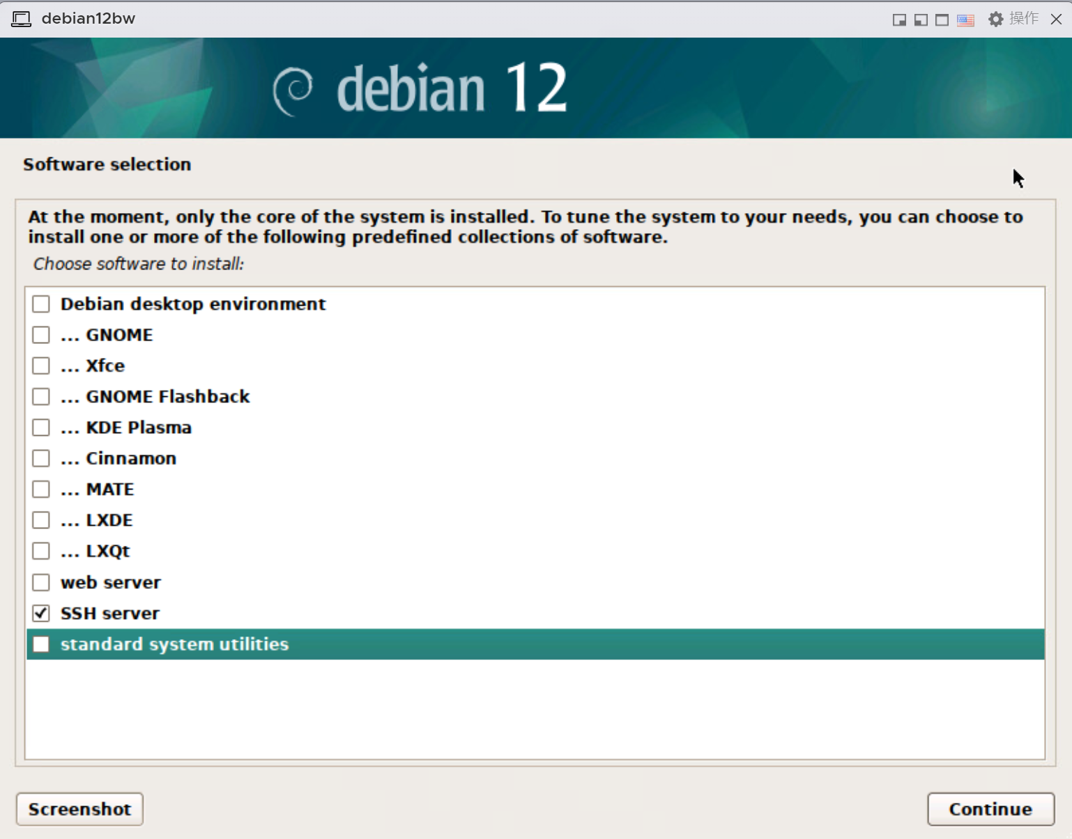Click the Continue button
The height and width of the screenshot is (839, 1072).
click(x=990, y=809)
